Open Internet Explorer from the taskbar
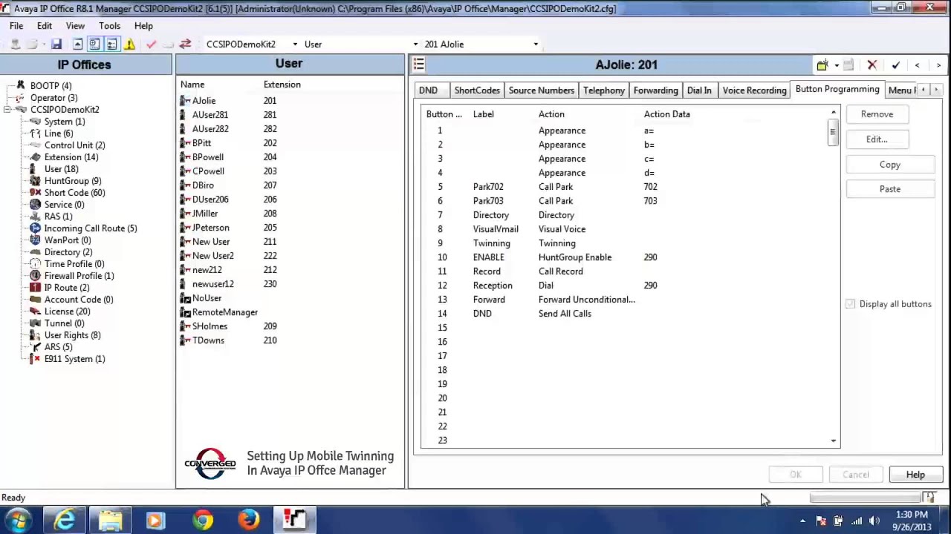The height and width of the screenshot is (534, 951). point(65,520)
